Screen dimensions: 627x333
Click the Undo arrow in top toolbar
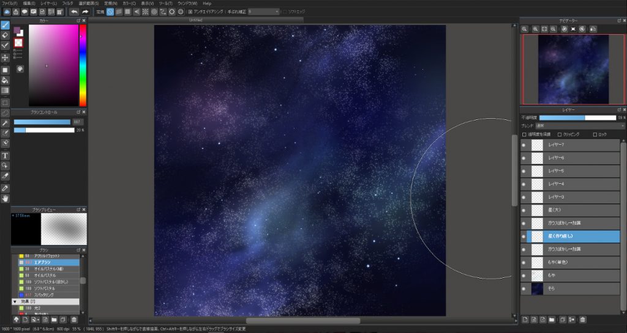74,12
